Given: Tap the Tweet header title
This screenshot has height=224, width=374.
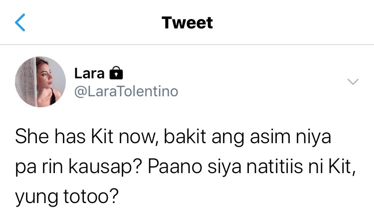Looking at the screenshot, I should (187, 22).
